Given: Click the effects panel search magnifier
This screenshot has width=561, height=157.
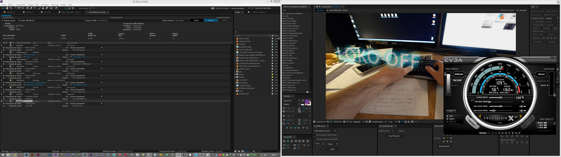Looking at the screenshot, I should (284, 11).
